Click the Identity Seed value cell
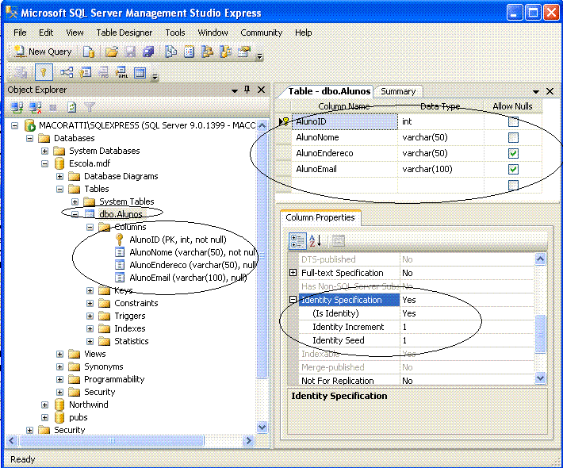Viewport: 563px width, 468px height. coord(467,340)
